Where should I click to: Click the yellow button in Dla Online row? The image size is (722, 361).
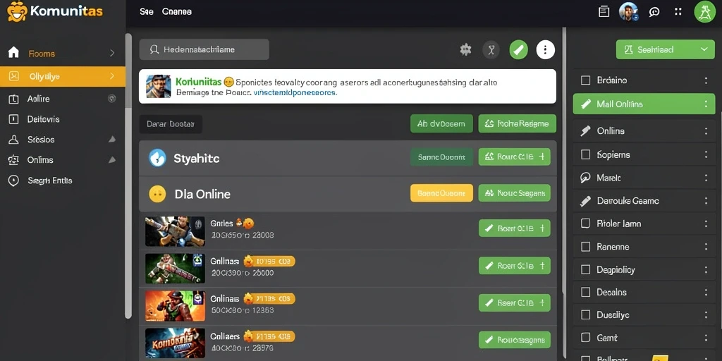(441, 193)
